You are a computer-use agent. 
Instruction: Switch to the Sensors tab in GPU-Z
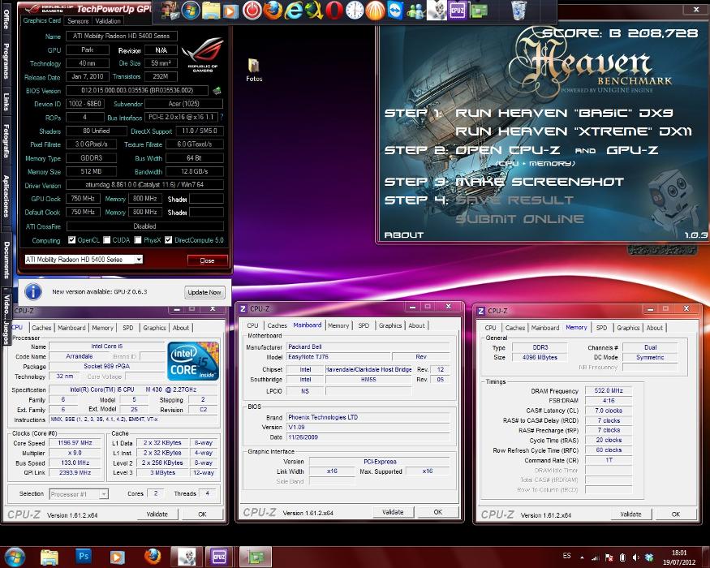[78, 21]
